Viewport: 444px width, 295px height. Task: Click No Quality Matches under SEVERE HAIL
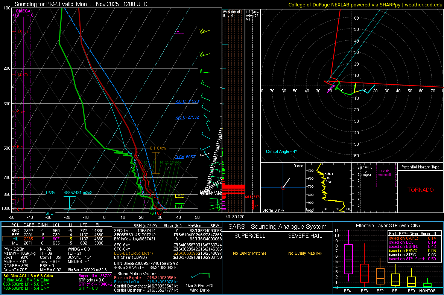pyautogui.click(x=305, y=253)
